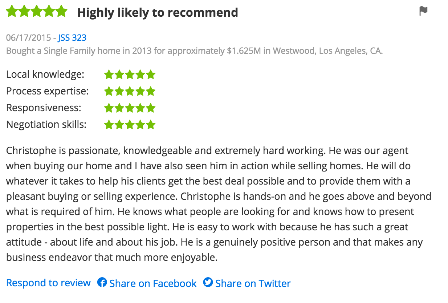448x303 pixels.
Task: Click the Highly likely to recommend heading
Action: coord(158,12)
